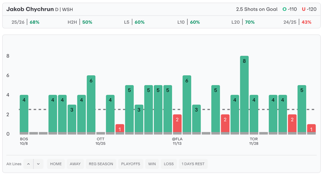Select the BOS 10/8 game bar
Image resolution: width=324 pixels, height=176 pixels.
tap(24, 114)
